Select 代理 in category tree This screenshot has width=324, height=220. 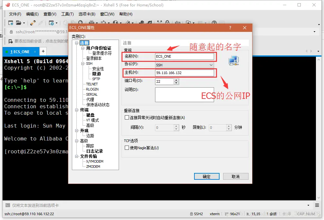tap(90, 100)
